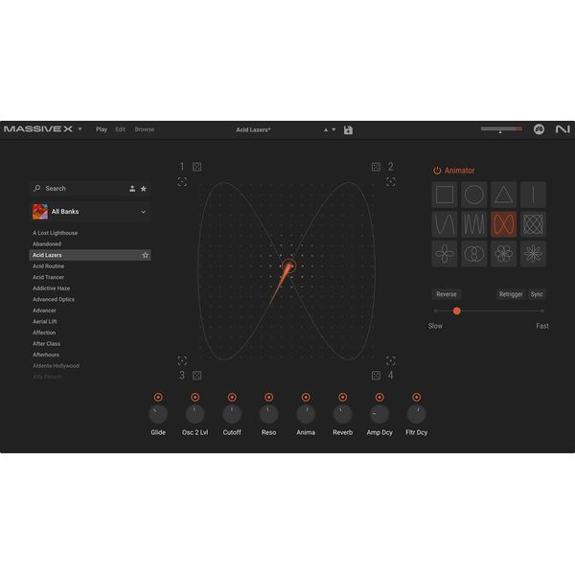Select the multi-petal flower animator shape
Image resolution: width=575 pixels, height=575 pixels.
(503, 253)
